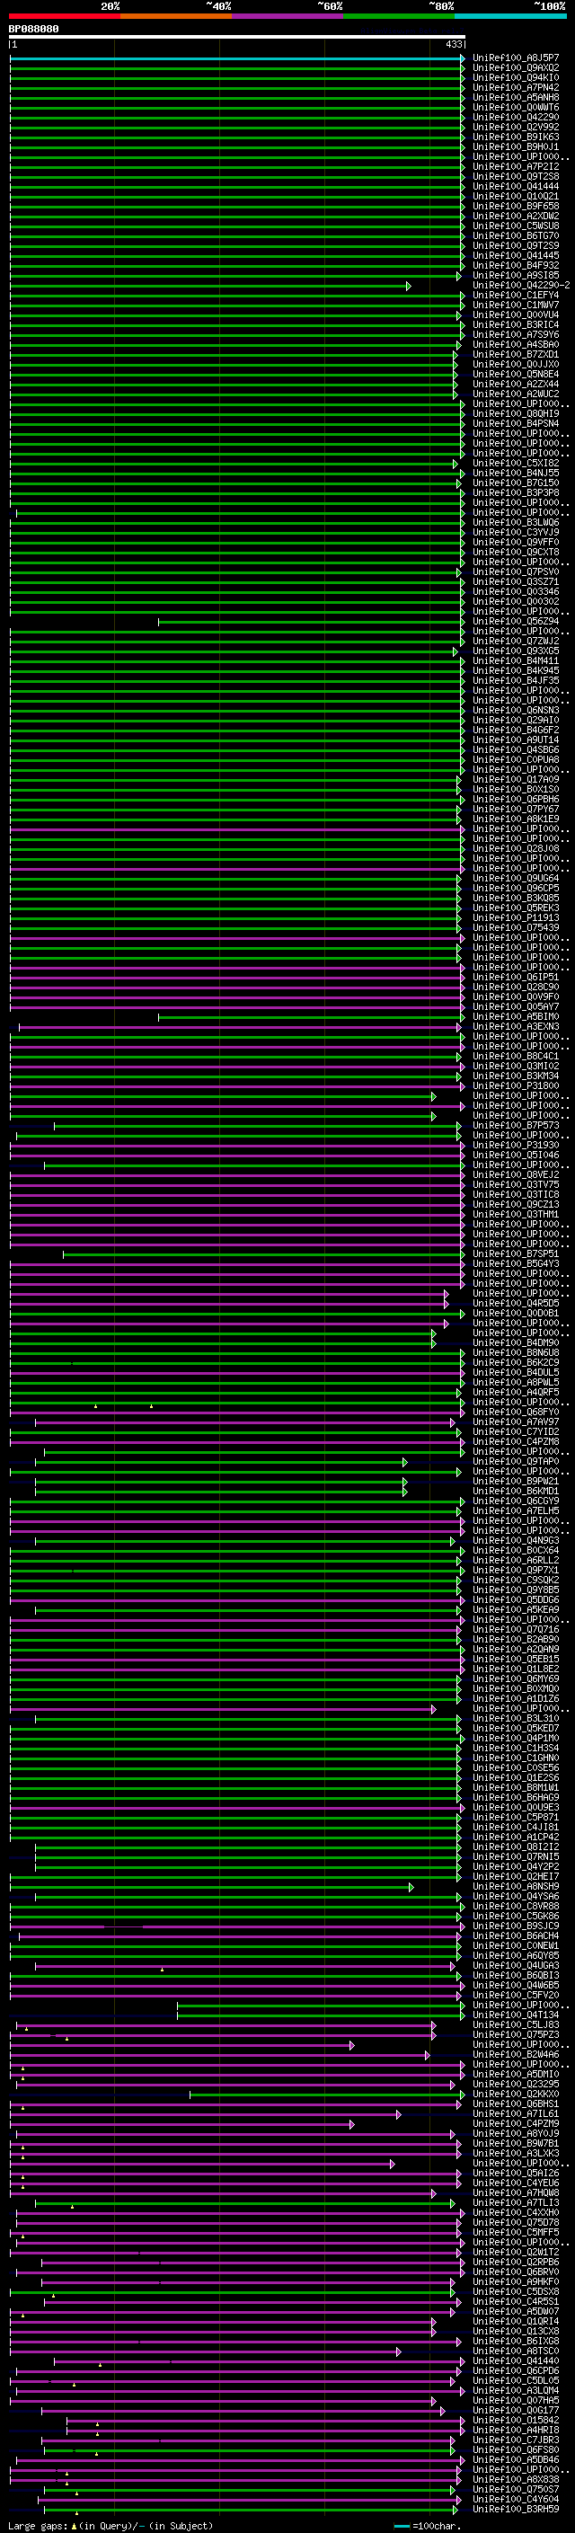Pick hit UniRef100_C5WSU8
Viewport: 575px width, 2533px height.
516,226
